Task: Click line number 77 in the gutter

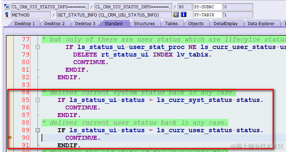Action: tap(26, 40)
